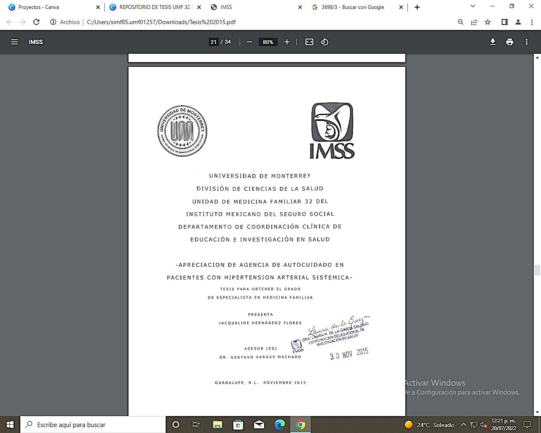The image size is (541, 433).
Task: Open the Chrome three-dot menu
Action: coord(532,22)
